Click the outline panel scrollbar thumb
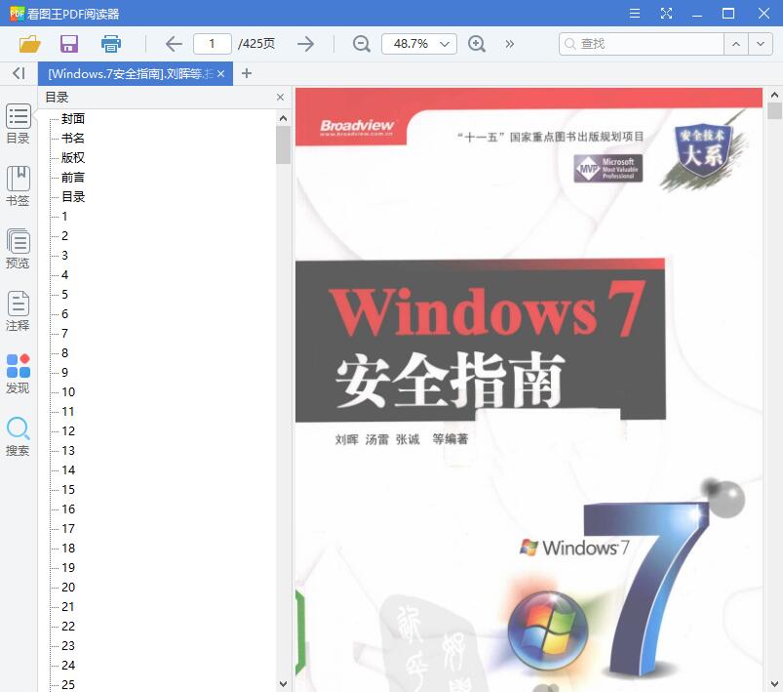The height and width of the screenshot is (692, 783). coord(283,145)
